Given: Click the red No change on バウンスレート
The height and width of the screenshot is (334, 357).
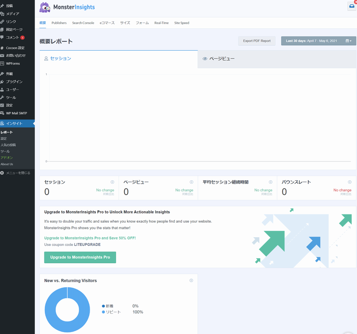Looking at the screenshot, I should [x=343, y=190].
